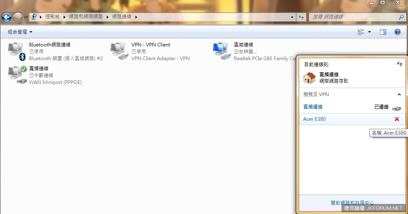Toggle the preview pane button

coord(383,32)
